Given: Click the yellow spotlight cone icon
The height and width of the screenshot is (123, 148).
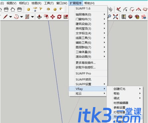Looking at the screenshot, I should 41,9.
